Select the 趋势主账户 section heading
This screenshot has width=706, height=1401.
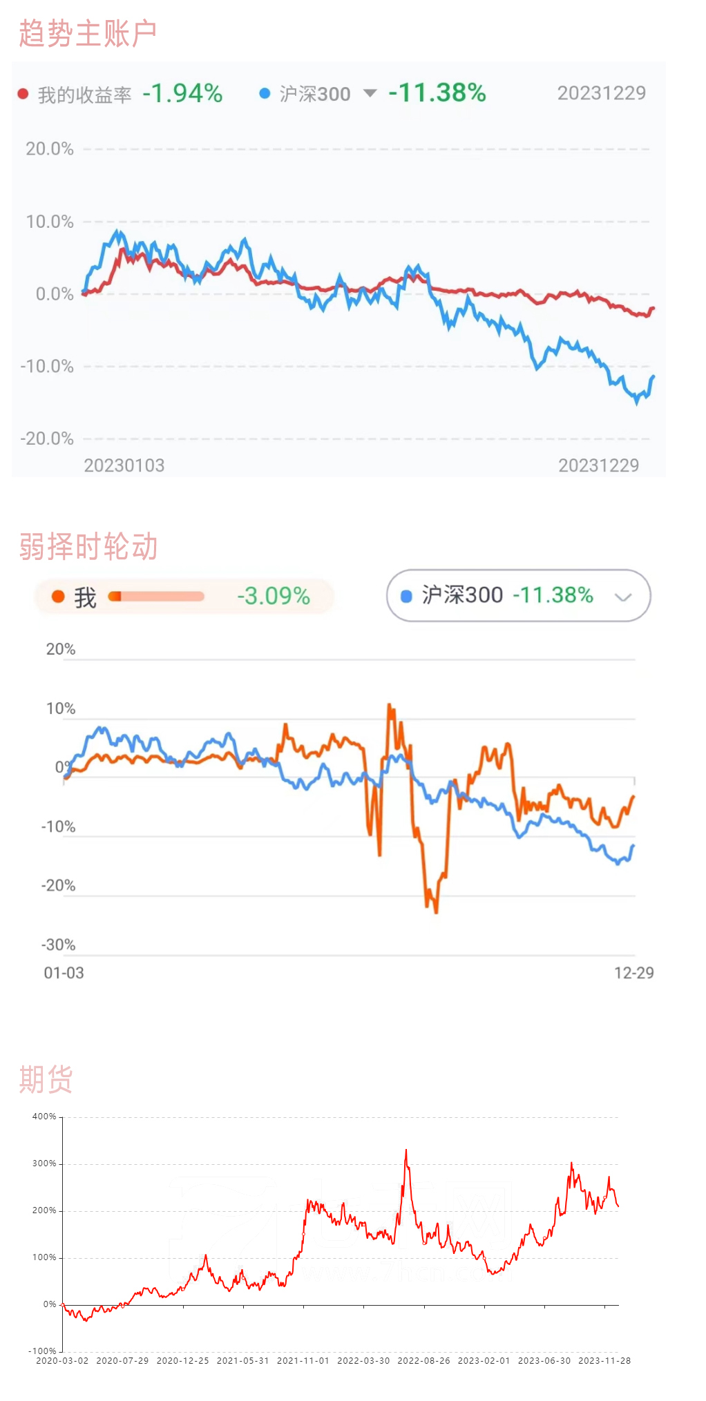88,33
